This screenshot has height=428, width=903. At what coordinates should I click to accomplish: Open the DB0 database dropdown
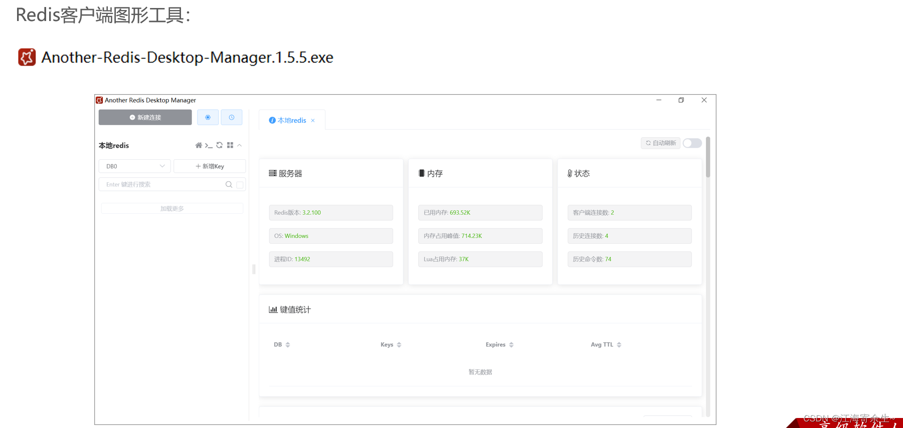click(x=135, y=166)
